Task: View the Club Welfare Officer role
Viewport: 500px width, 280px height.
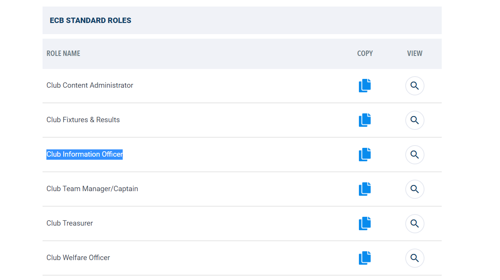Action: click(414, 258)
